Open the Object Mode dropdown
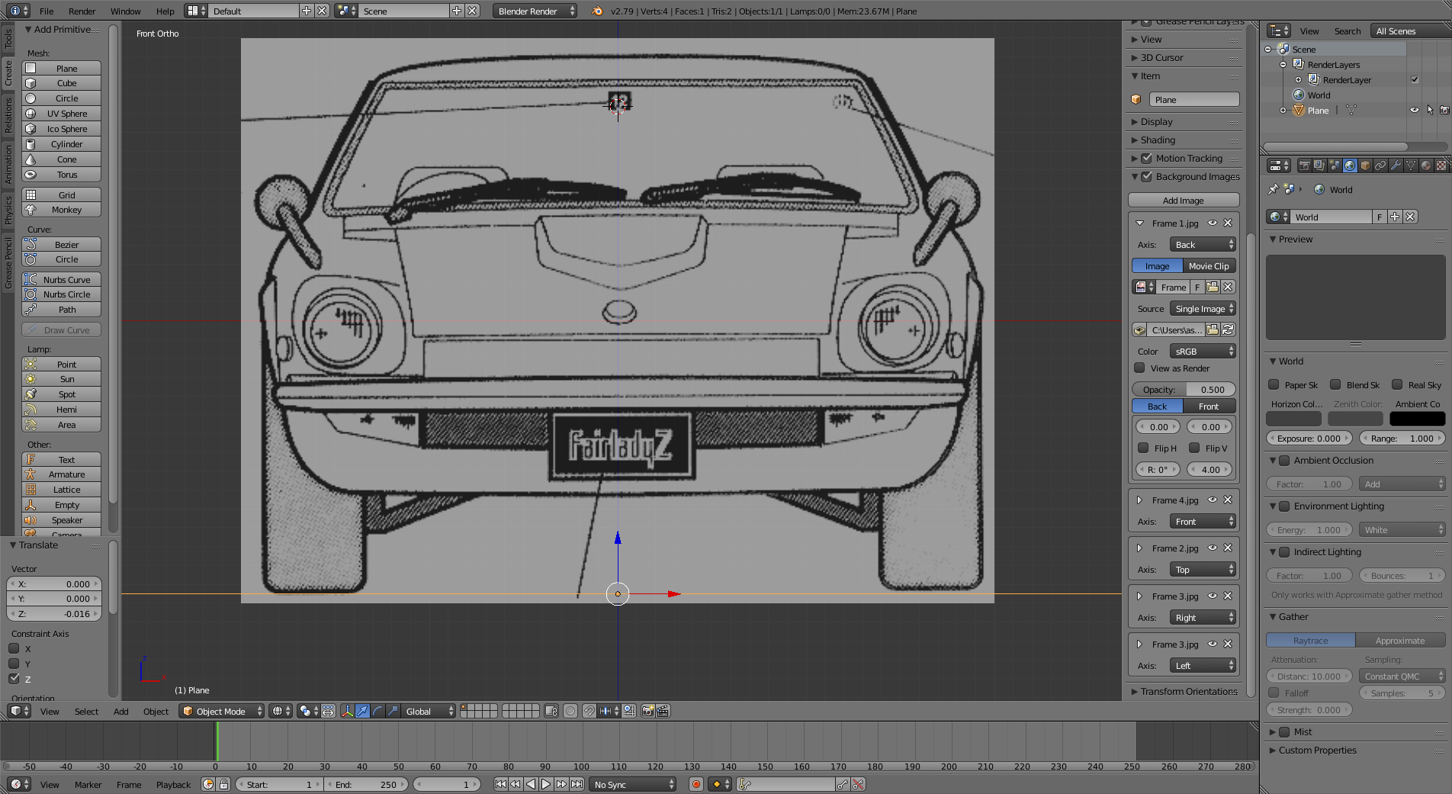1452x794 pixels. [x=222, y=711]
